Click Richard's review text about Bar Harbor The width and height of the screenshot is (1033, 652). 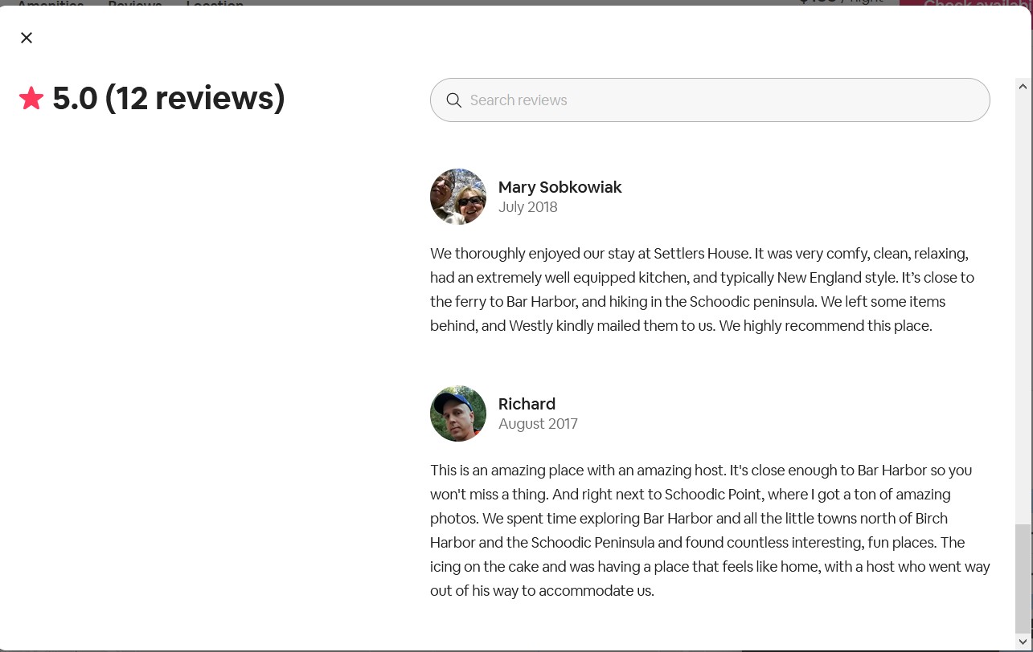tap(707, 530)
